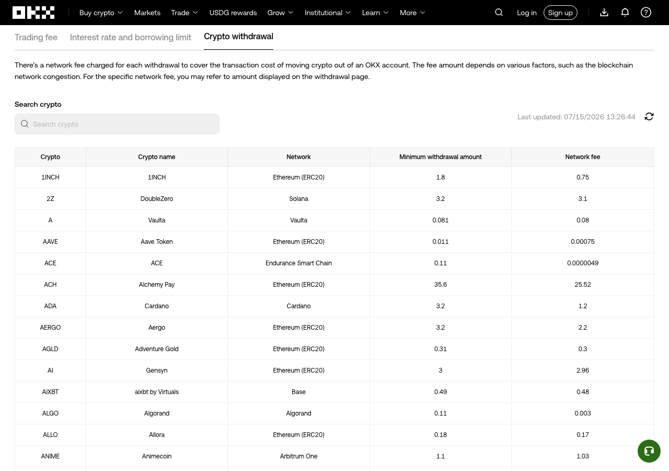Expand the More dropdown menu
This screenshot has height=471, width=669.
[412, 13]
